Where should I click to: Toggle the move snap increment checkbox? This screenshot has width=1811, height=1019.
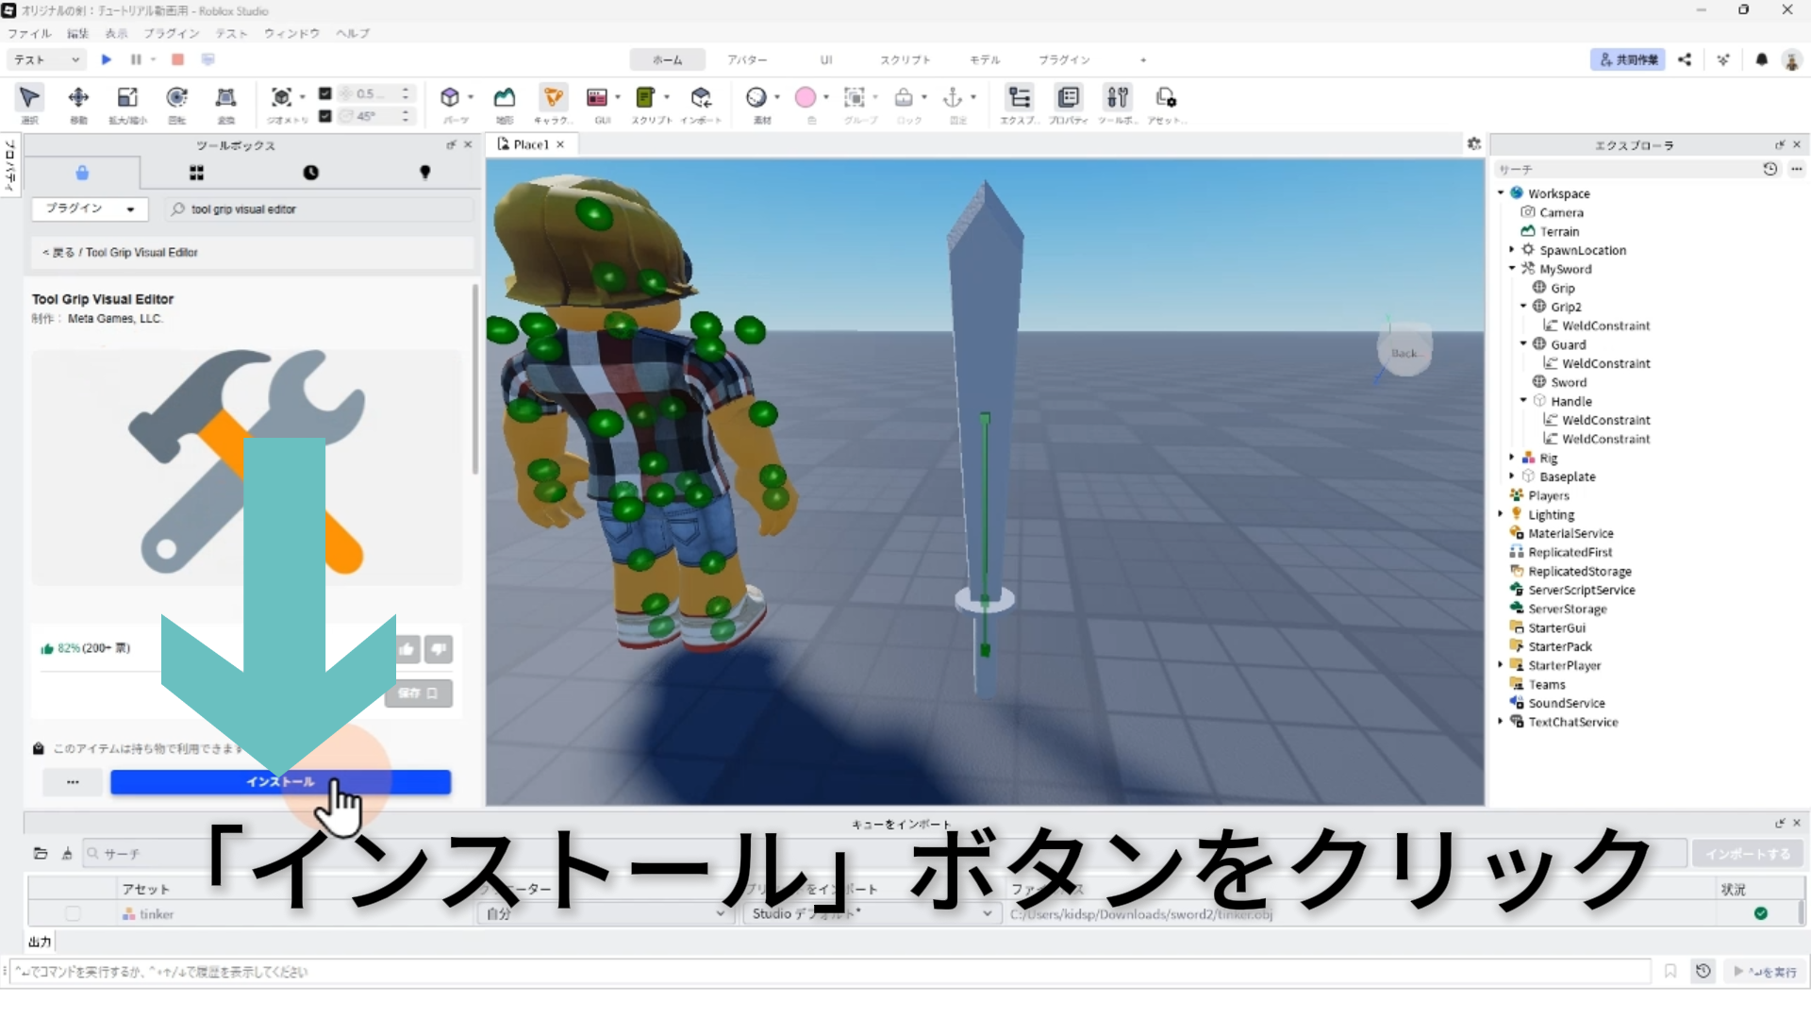tap(325, 93)
